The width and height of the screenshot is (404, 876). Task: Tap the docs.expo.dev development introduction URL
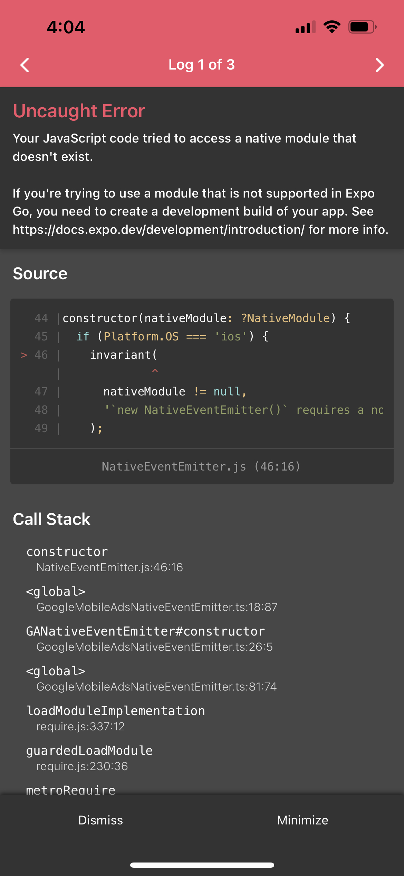pos(158,230)
